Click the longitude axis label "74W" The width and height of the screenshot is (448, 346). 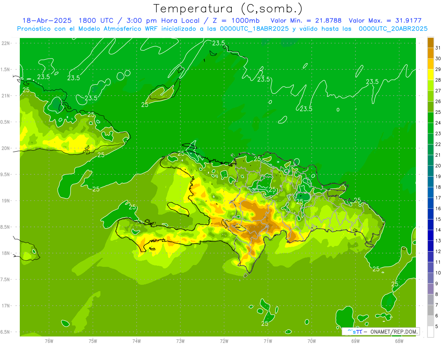tap(137, 341)
